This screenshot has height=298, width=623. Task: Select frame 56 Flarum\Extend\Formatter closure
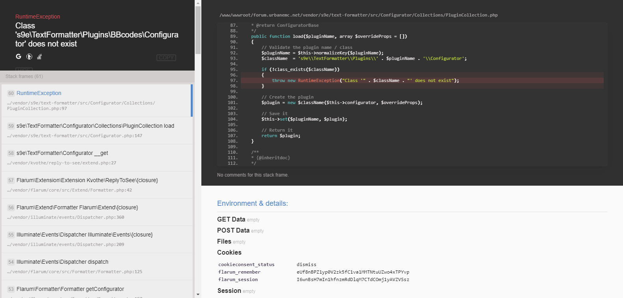point(77,208)
